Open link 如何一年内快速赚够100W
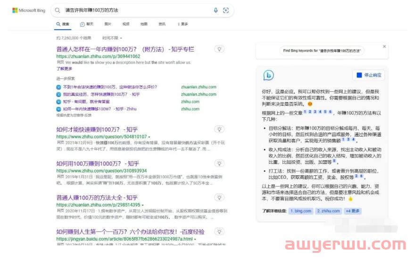This screenshot has height=259, width=415. pyautogui.click(x=100, y=109)
